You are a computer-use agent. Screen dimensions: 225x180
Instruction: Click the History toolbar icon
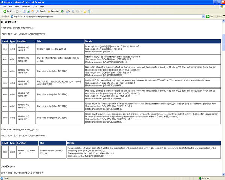tap(63, 11)
